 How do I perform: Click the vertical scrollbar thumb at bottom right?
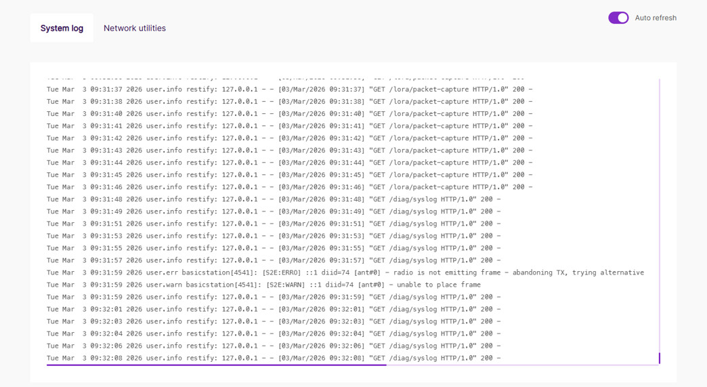click(659, 357)
